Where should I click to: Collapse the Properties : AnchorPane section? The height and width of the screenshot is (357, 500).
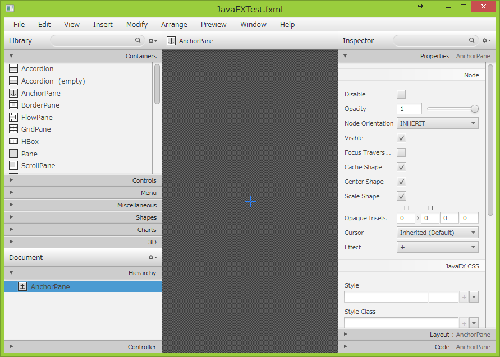click(x=417, y=55)
